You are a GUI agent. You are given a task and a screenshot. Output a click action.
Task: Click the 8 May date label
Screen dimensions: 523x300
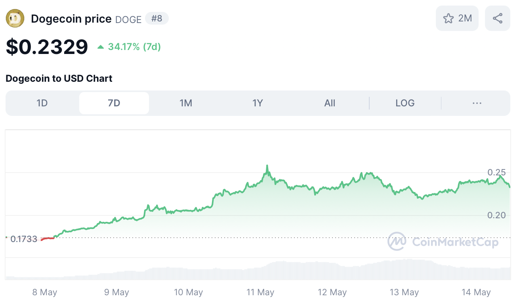[x=45, y=292]
